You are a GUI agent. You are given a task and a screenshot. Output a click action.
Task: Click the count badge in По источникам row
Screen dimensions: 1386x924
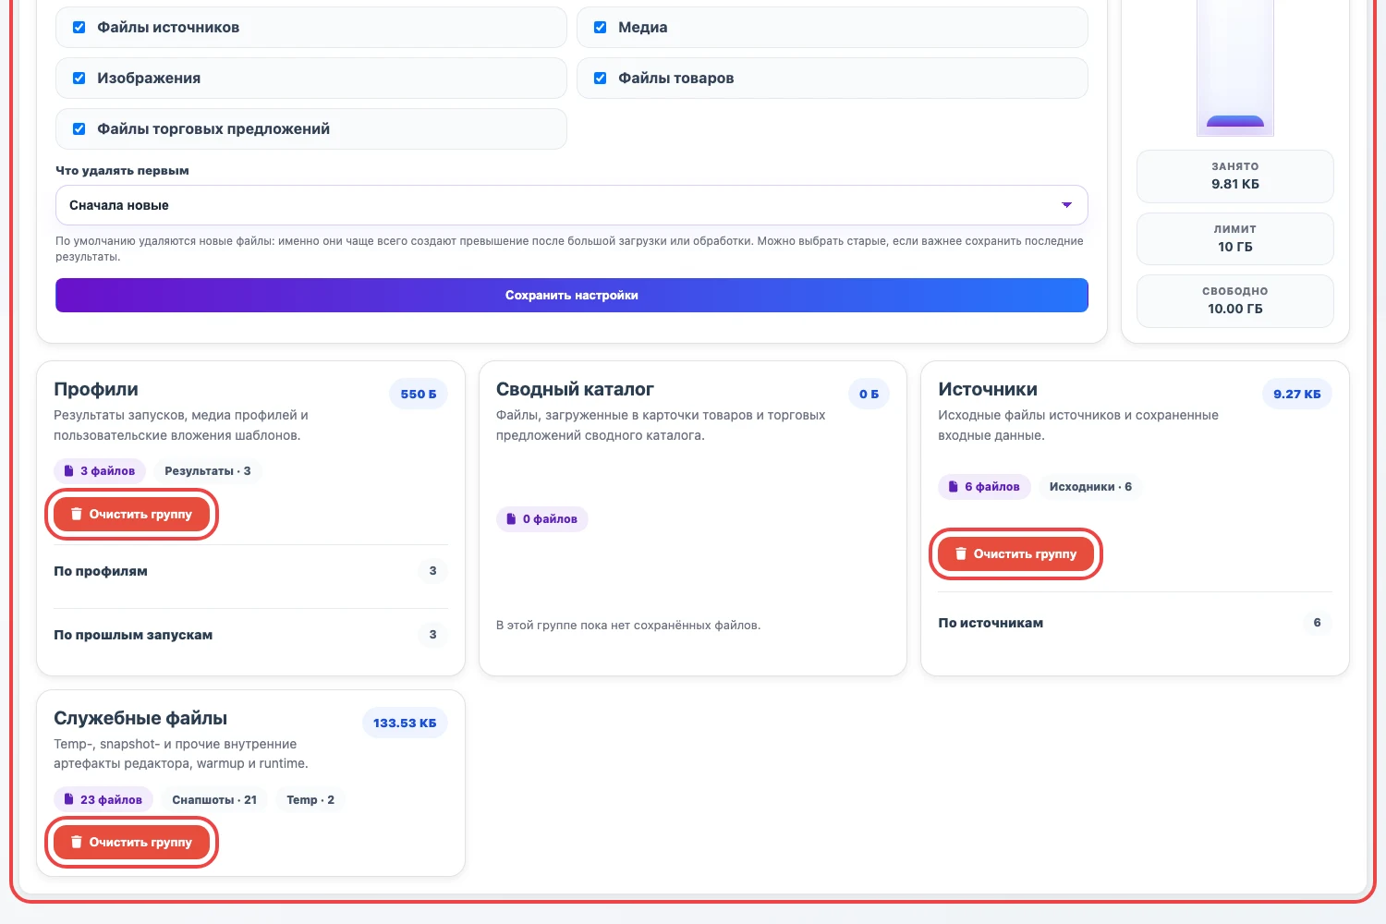(x=1318, y=623)
